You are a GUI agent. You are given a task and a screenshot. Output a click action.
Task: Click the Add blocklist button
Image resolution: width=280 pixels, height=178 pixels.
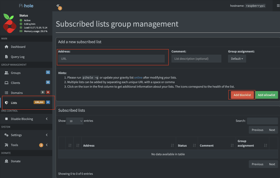242,95
